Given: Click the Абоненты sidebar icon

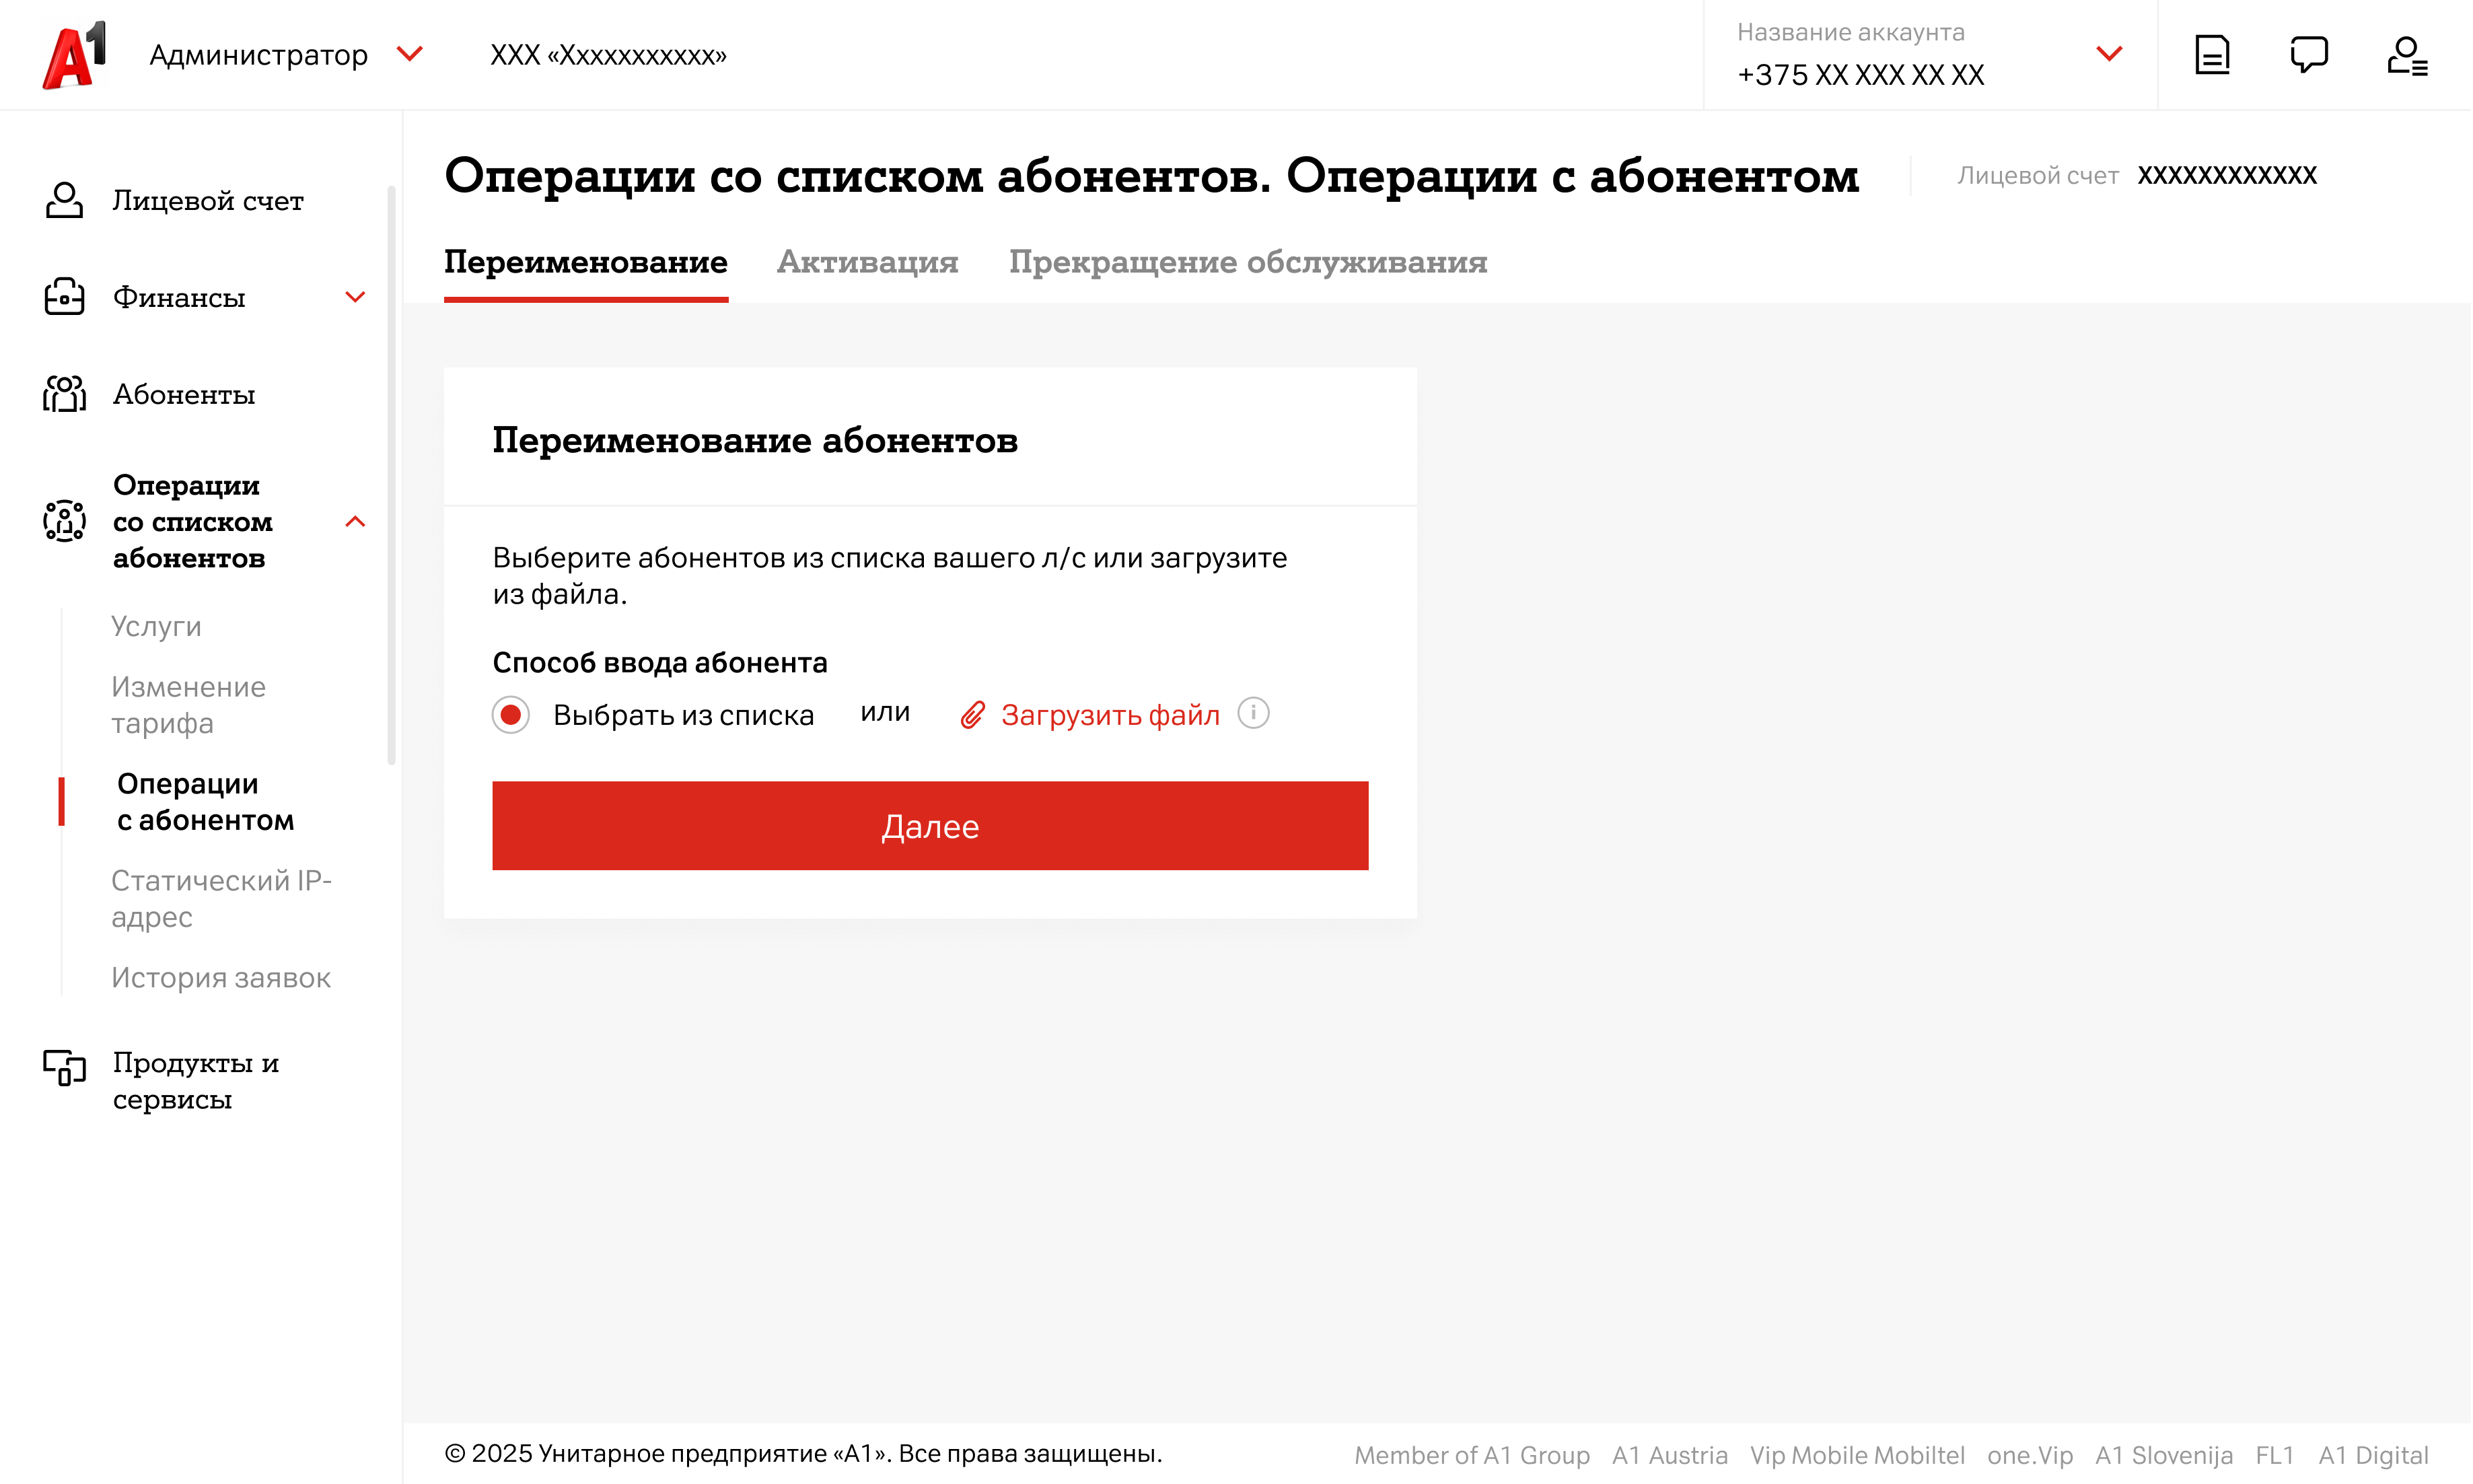Looking at the screenshot, I should 64,394.
